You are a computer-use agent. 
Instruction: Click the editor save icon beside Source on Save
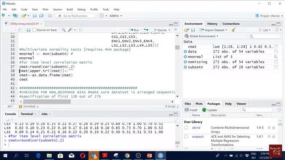click(x=28, y=30)
